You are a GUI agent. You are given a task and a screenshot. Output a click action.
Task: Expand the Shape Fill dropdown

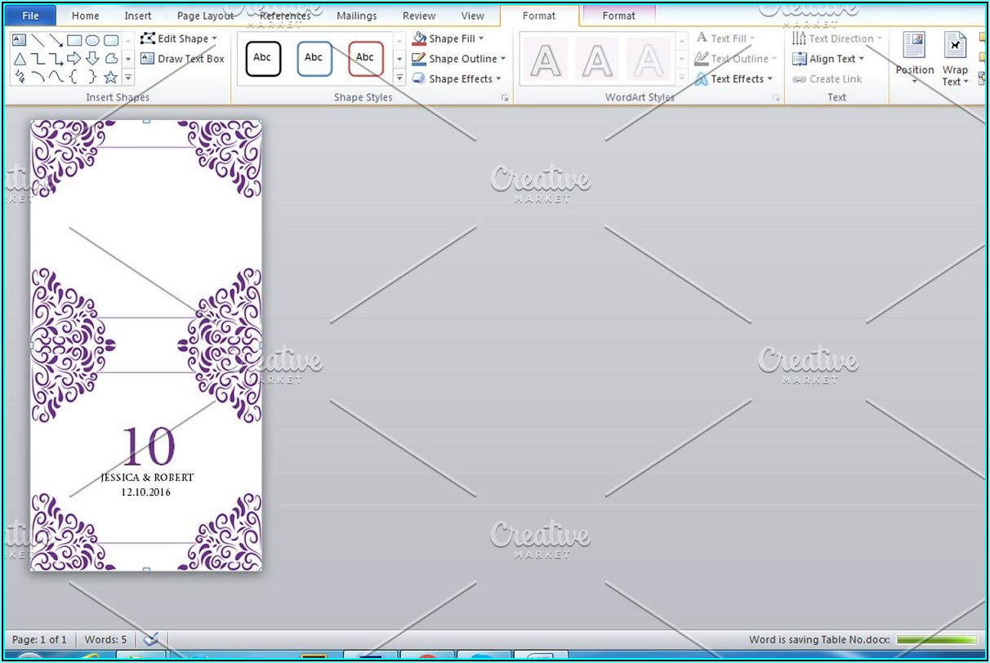481,38
